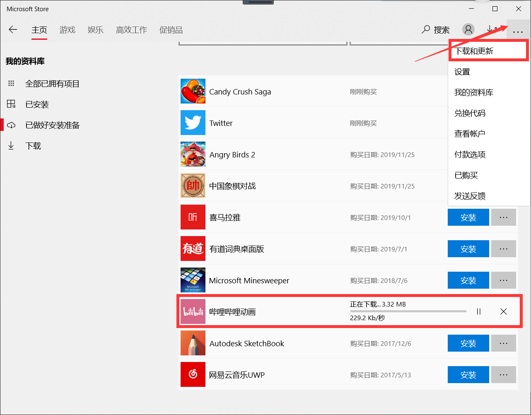
Task: Open more options for 网易云音乐UWP
Action: pos(504,374)
